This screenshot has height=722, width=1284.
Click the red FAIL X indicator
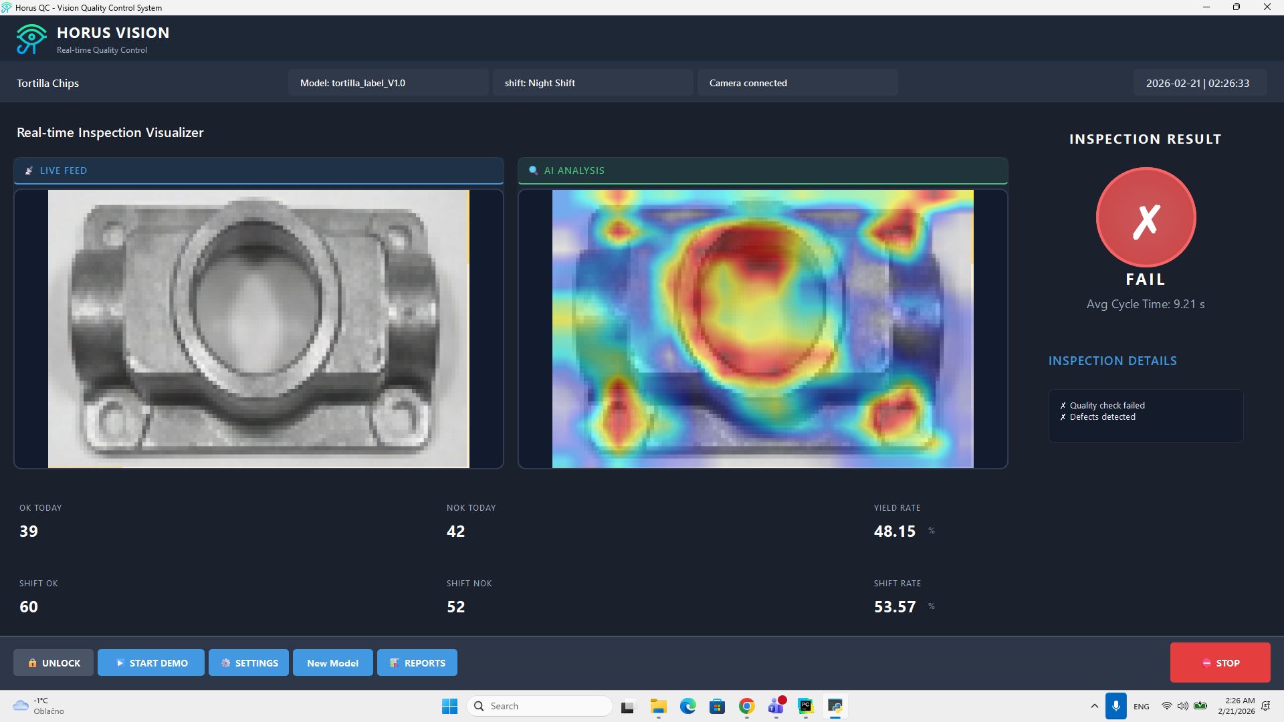click(x=1146, y=217)
